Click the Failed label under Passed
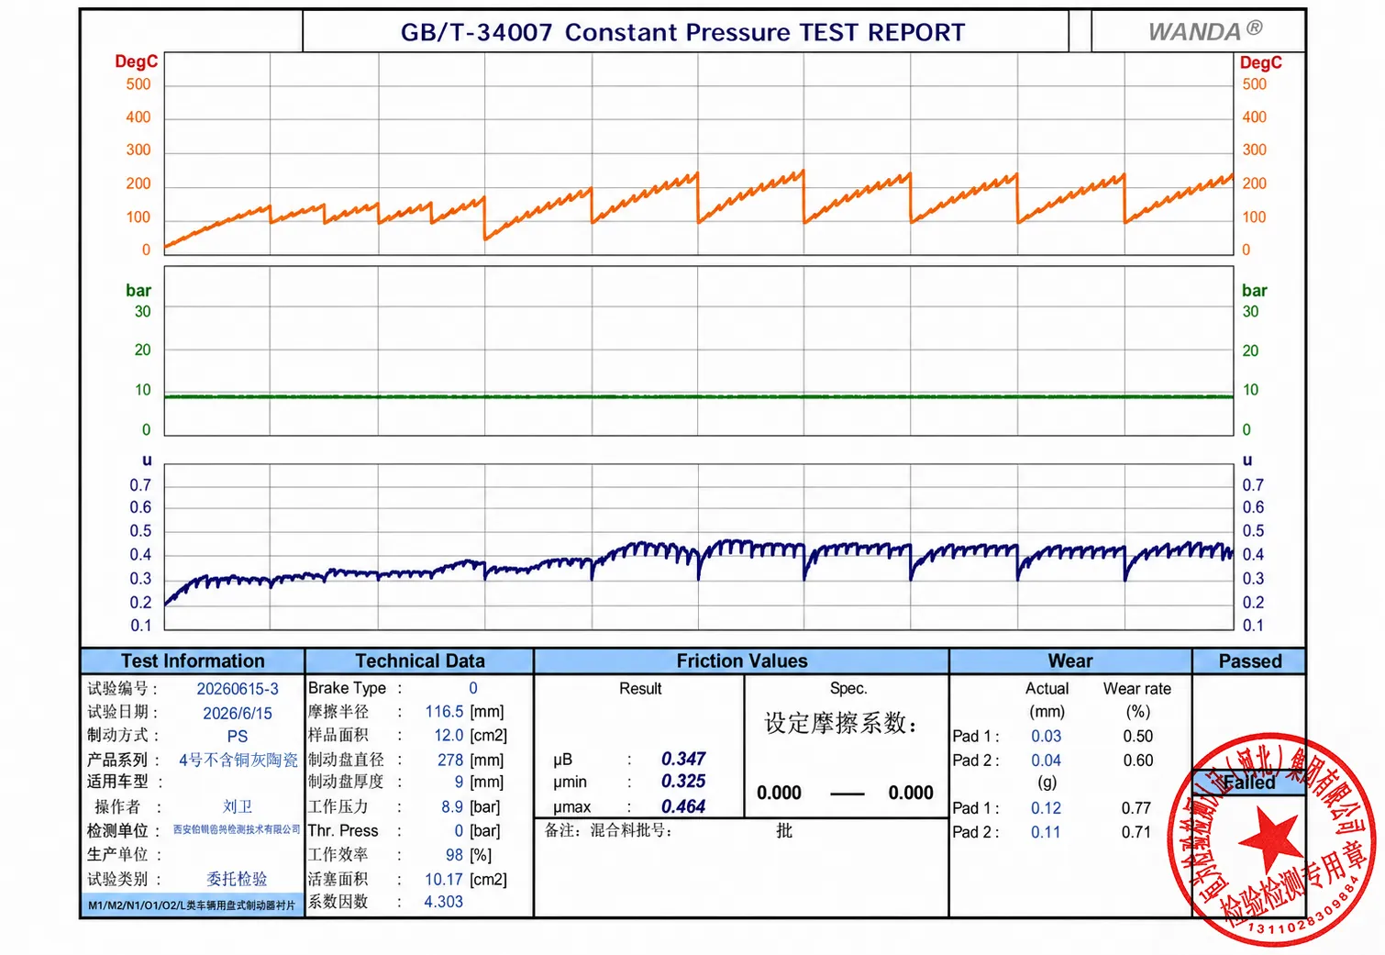The width and height of the screenshot is (1385, 955). [x=1249, y=783]
